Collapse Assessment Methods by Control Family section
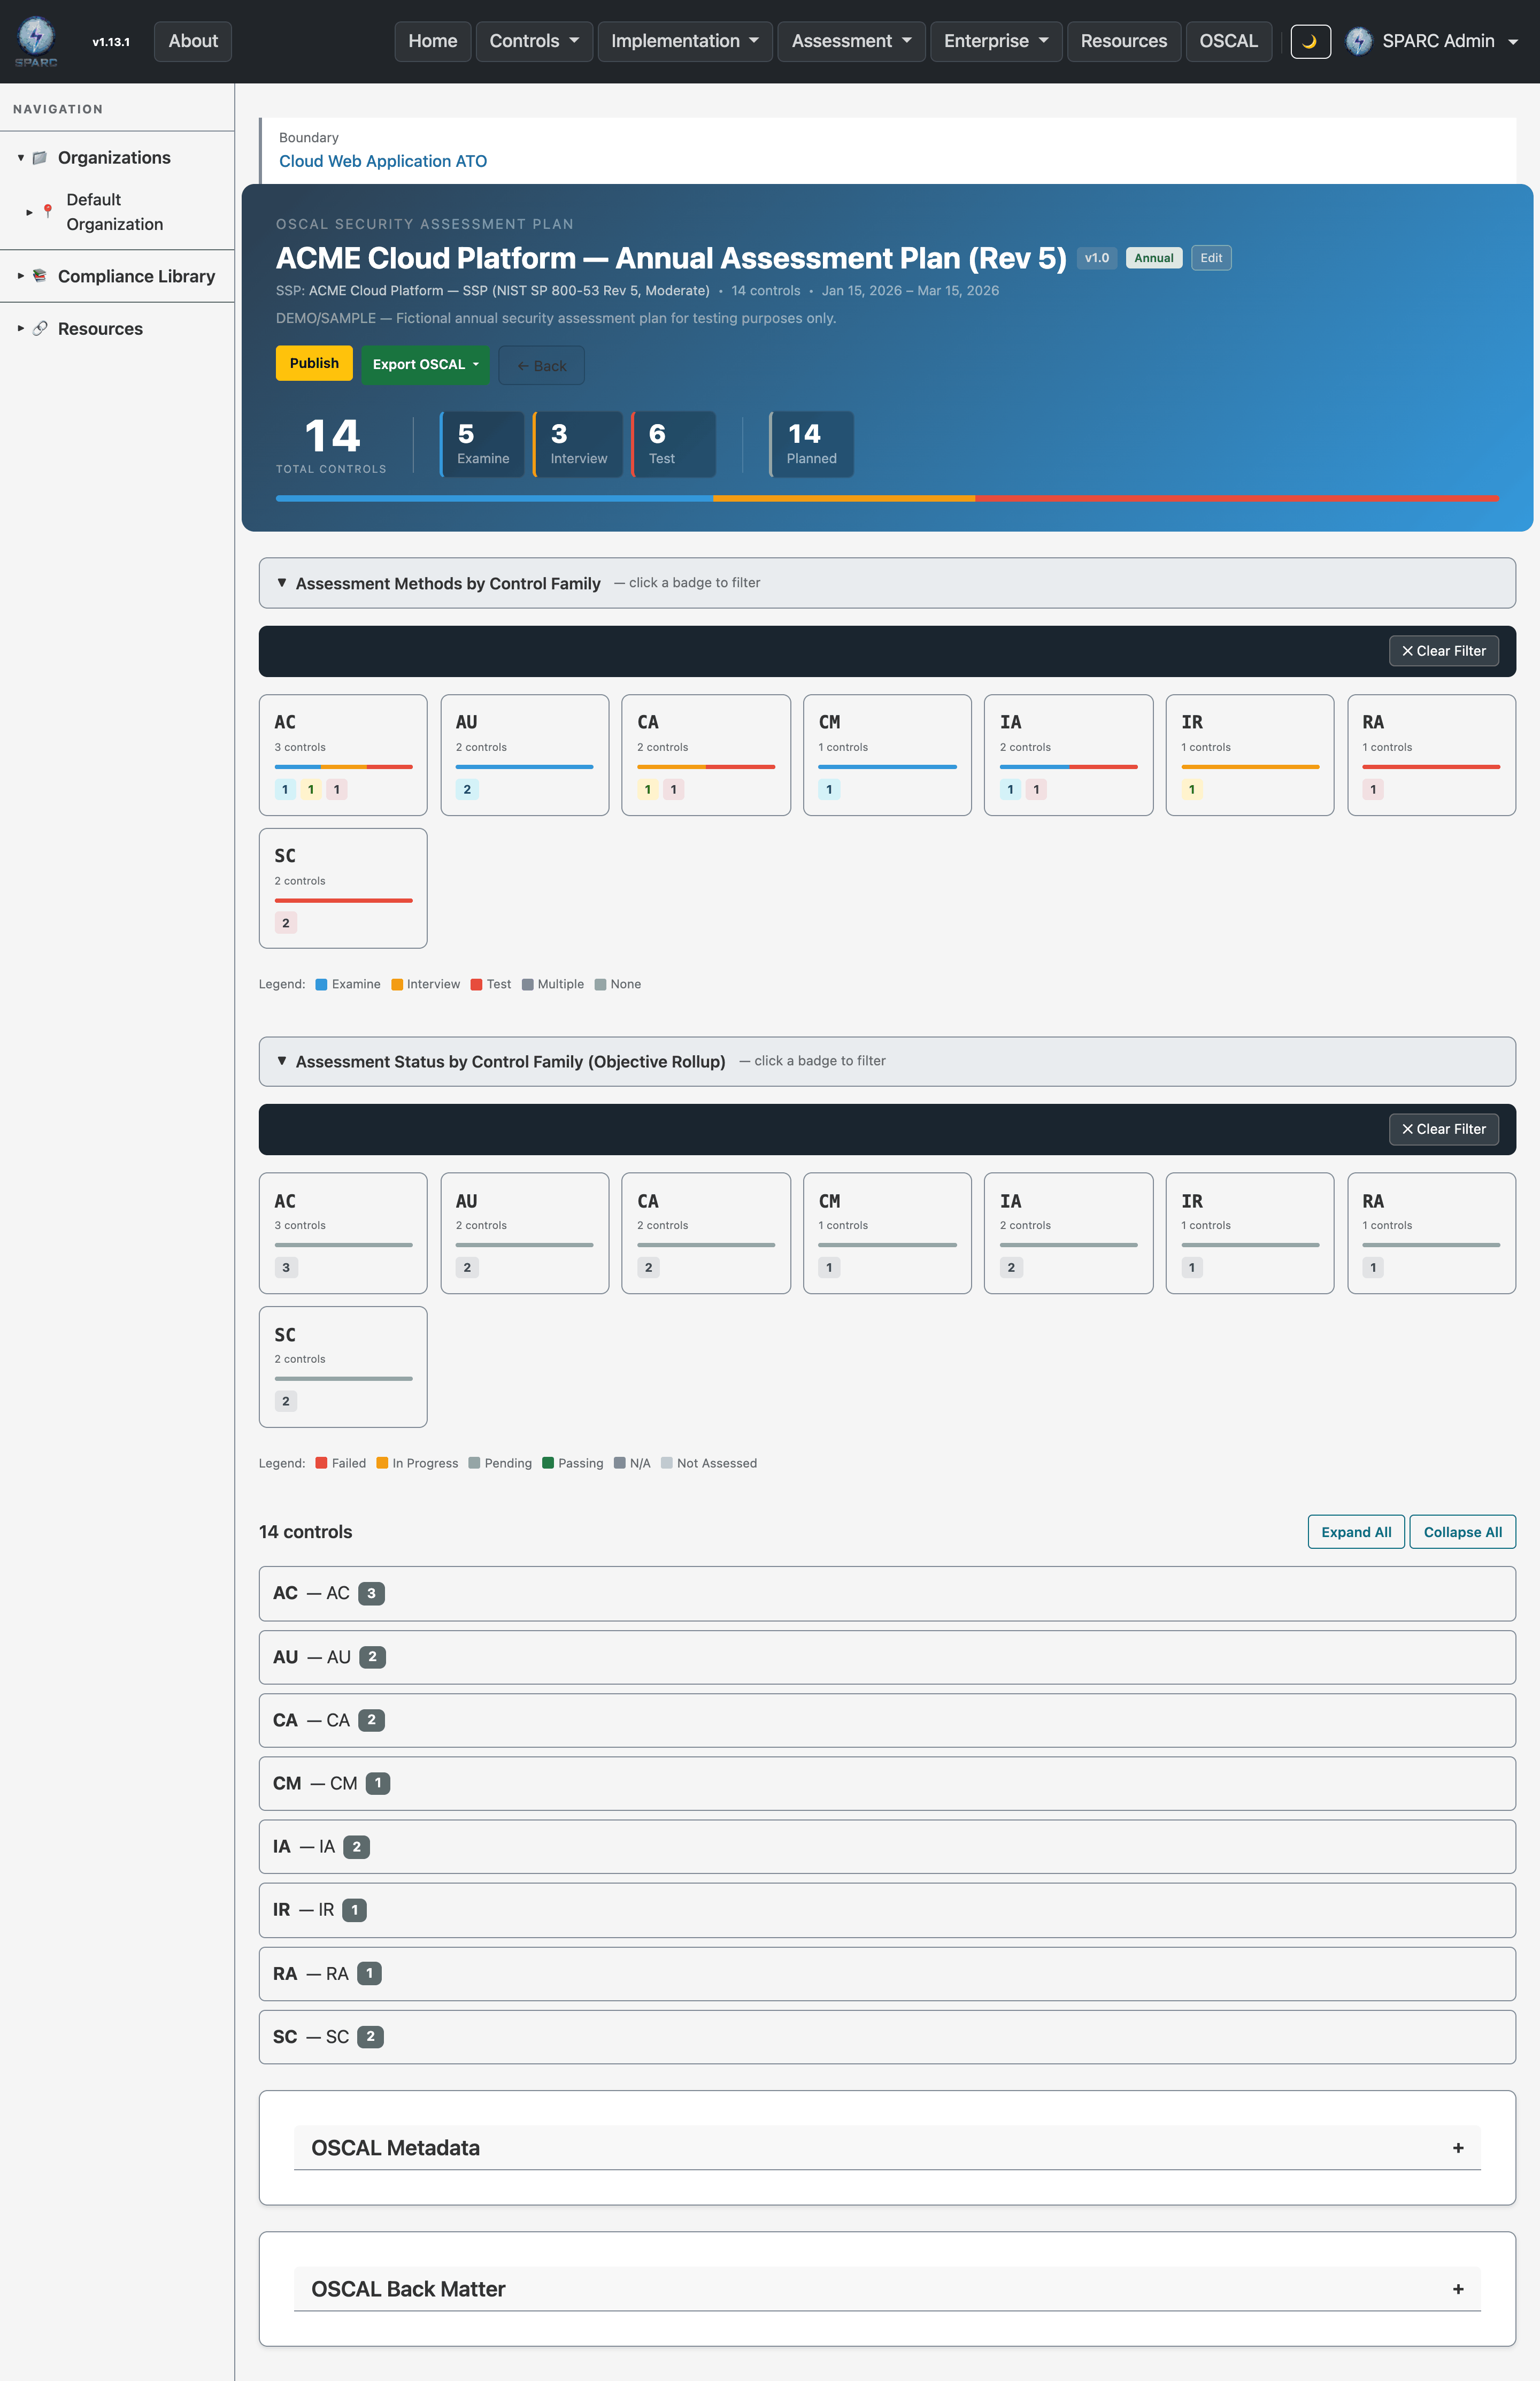This screenshot has width=1540, height=2381. pyautogui.click(x=887, y=583)
